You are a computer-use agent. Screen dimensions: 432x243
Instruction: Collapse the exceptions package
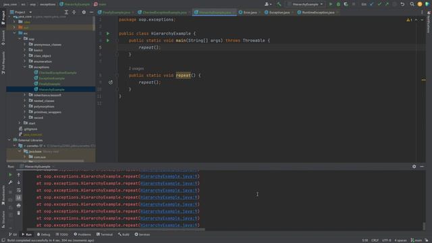click(24, 67)
